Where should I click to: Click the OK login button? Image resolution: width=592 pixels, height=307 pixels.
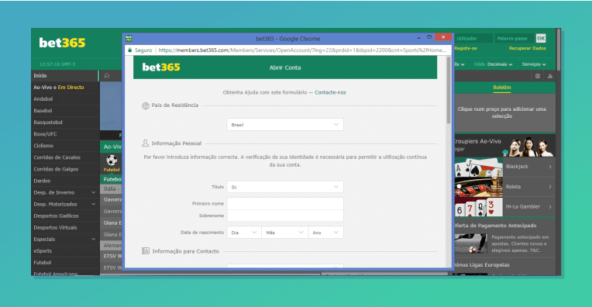click(541, 38)
